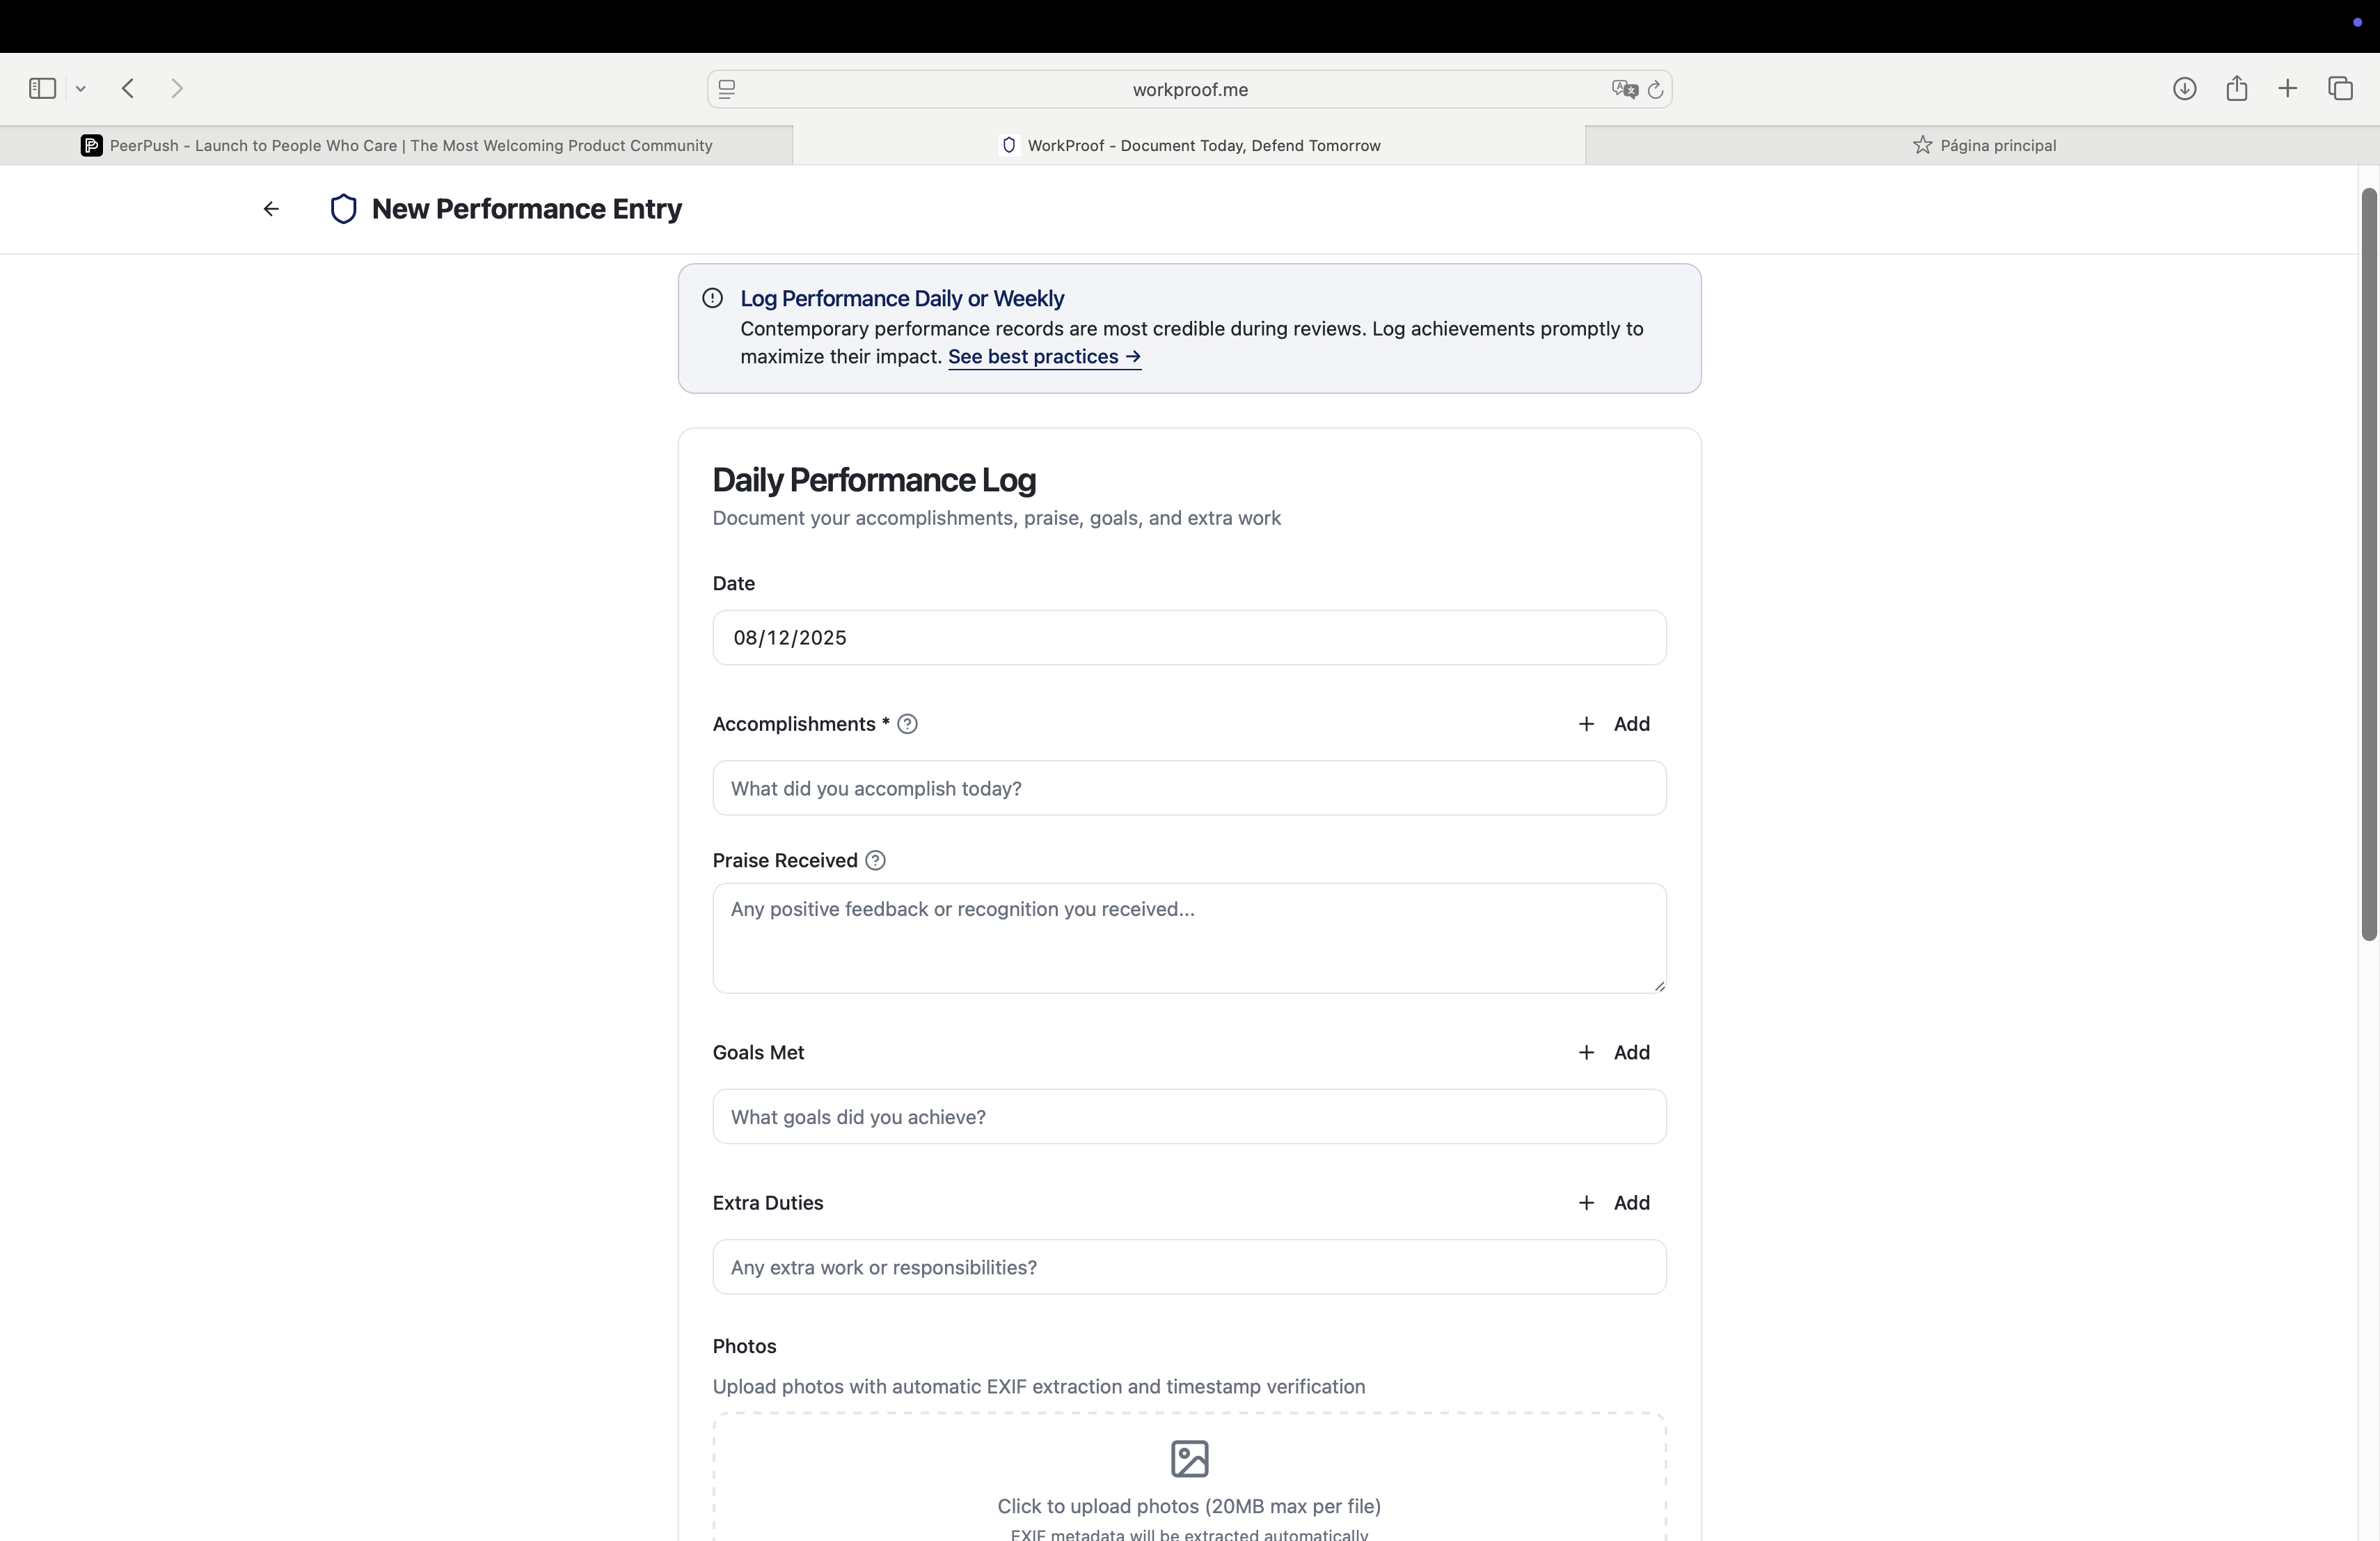
Task: Reload the workproof.me page
Action: [x=1656, y=89]
